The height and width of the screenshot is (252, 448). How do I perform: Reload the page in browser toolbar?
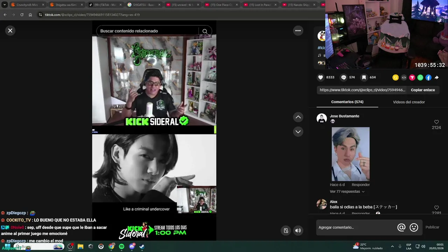(22, 15)
